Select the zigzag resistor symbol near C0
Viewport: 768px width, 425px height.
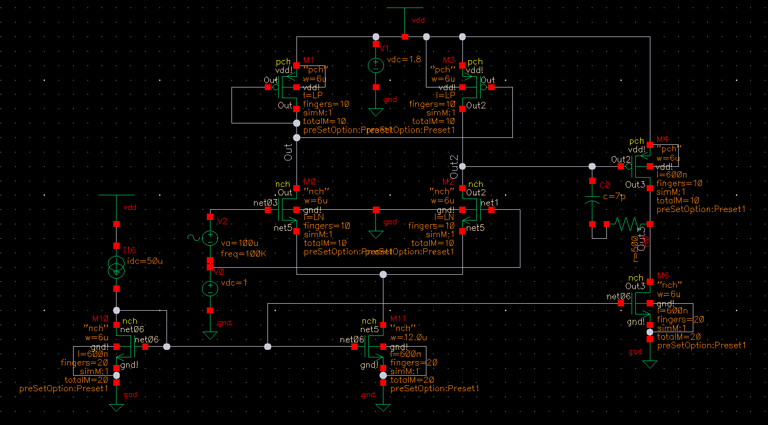click(x=627, y=223)
